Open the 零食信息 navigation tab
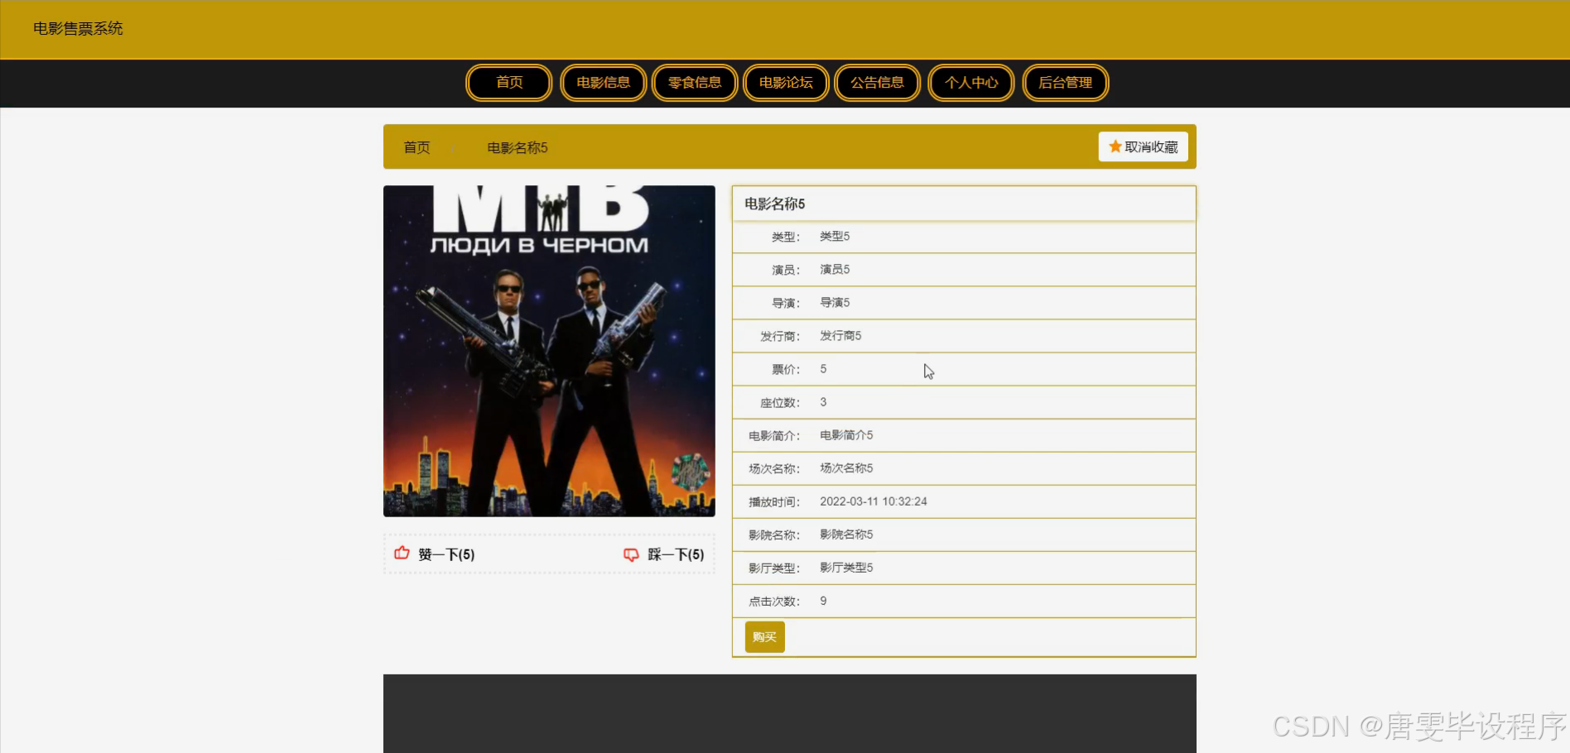The image size is (1570, 753). [x=695, y=83]
